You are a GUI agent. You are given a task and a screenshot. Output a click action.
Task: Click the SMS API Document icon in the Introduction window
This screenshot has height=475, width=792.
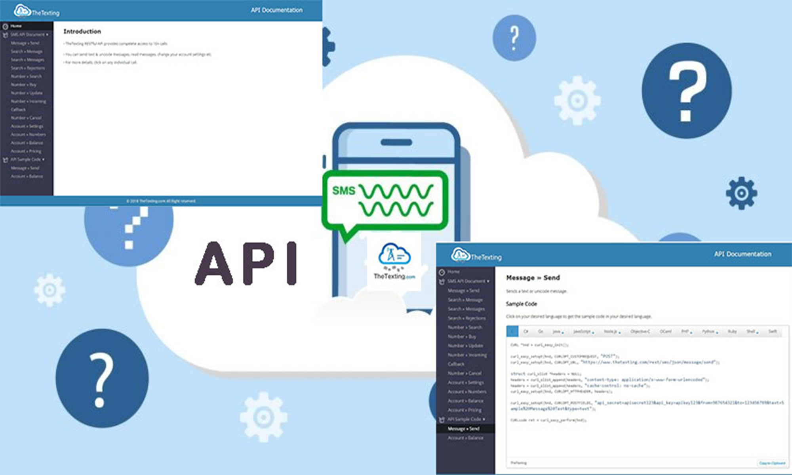[5, 35]
